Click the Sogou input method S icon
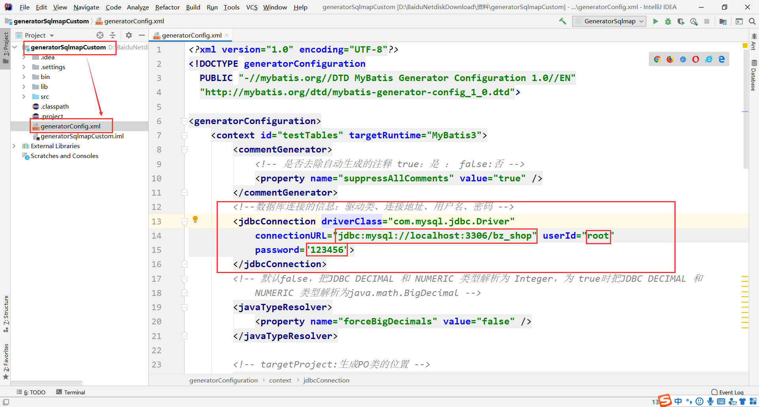This screenshot has height=407, width=759. (665, 401)
